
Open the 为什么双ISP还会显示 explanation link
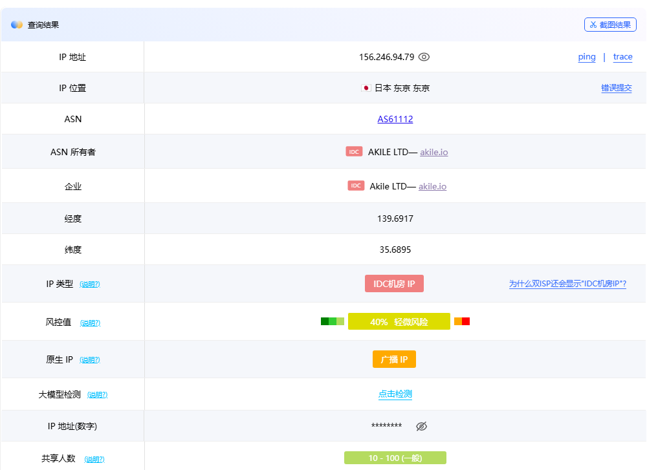click(567, 284)
